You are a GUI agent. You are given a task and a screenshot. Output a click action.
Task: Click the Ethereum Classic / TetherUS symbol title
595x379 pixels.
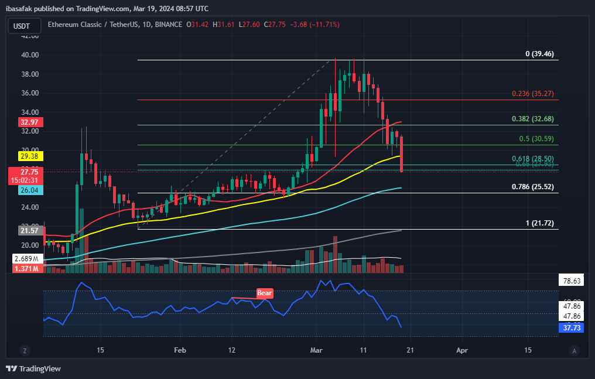pyautogui.click(x=93, y=25)
